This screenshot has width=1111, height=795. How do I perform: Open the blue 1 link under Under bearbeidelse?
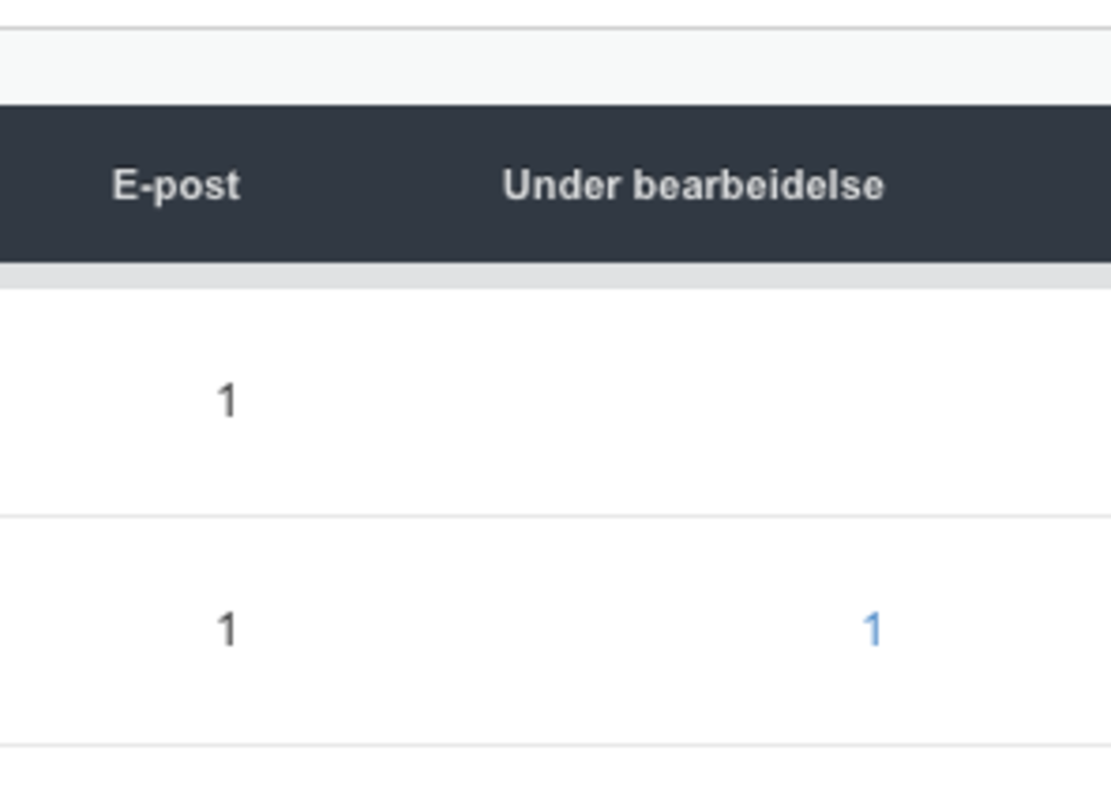(872, 630)
